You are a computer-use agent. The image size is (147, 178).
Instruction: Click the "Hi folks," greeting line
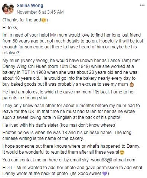10,28
